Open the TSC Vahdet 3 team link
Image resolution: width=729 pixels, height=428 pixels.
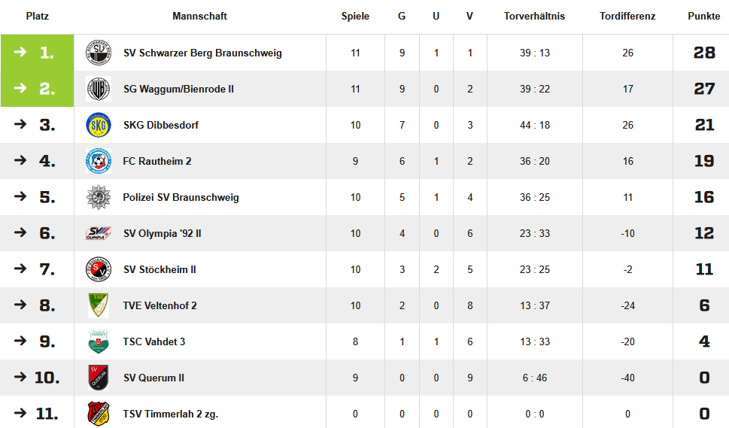point(153,342)
